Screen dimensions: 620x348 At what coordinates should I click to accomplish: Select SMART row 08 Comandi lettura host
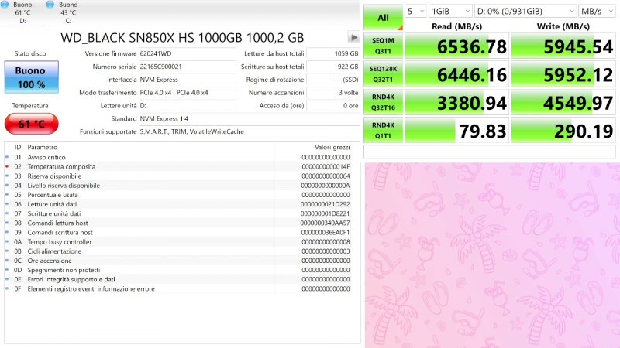point(178,223)
